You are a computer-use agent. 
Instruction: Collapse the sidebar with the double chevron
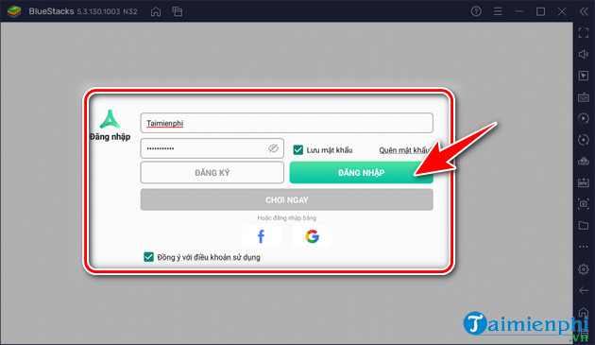(x=584, y=11)
